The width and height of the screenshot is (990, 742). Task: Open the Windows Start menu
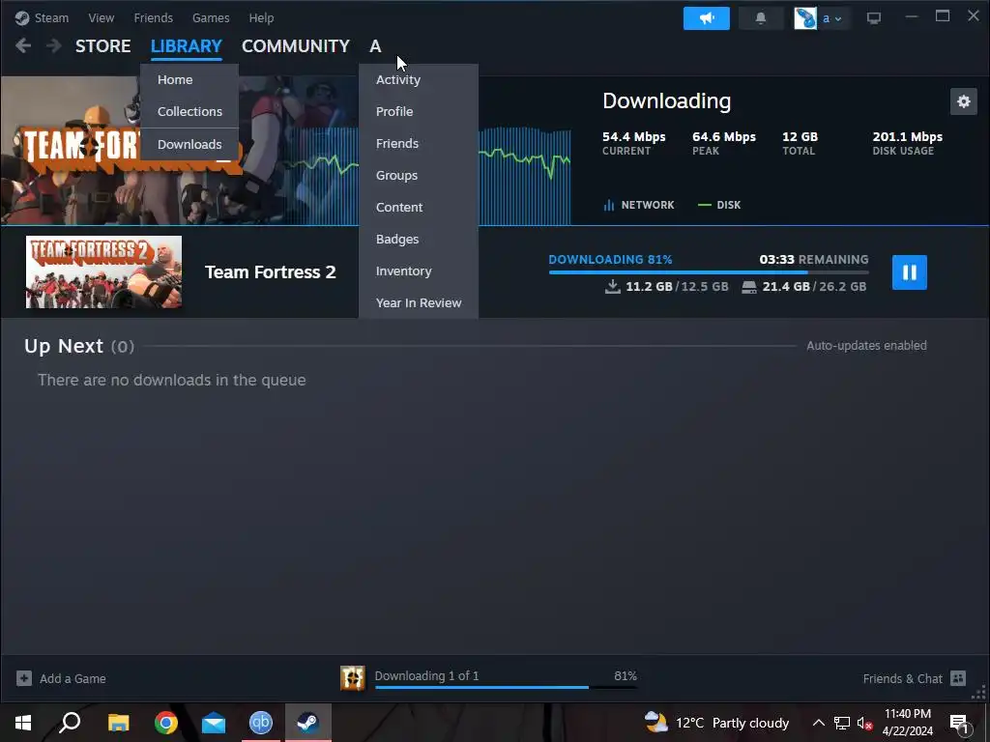coord(23,723)
